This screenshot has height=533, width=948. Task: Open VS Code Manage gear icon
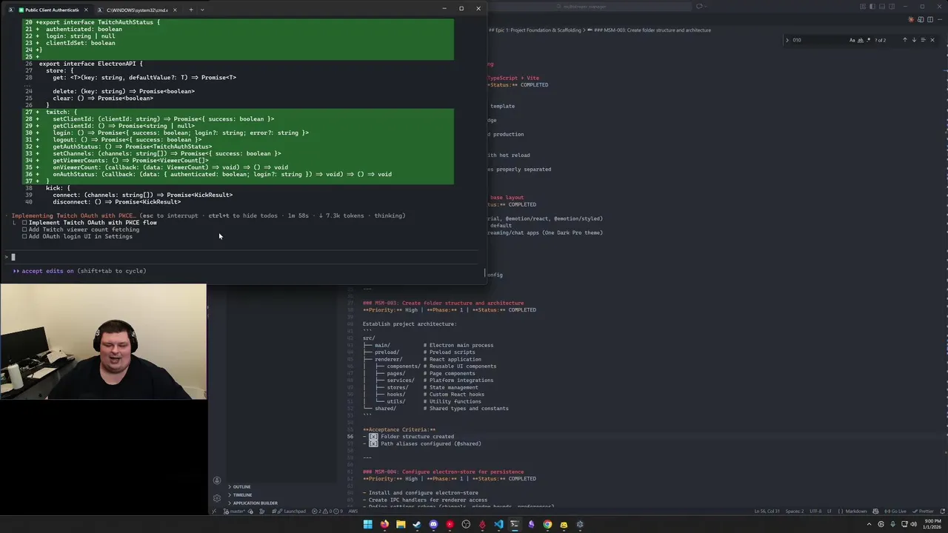coord(217,498)
